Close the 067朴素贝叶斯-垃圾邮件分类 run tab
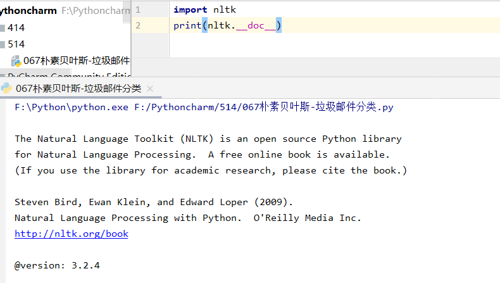The width and height of the screenshot is (500, 283). [150, 89]
